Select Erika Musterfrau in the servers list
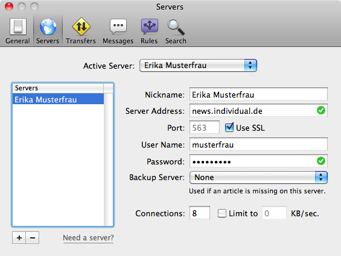This screenshot has height=256, width=341. [58, 99]
